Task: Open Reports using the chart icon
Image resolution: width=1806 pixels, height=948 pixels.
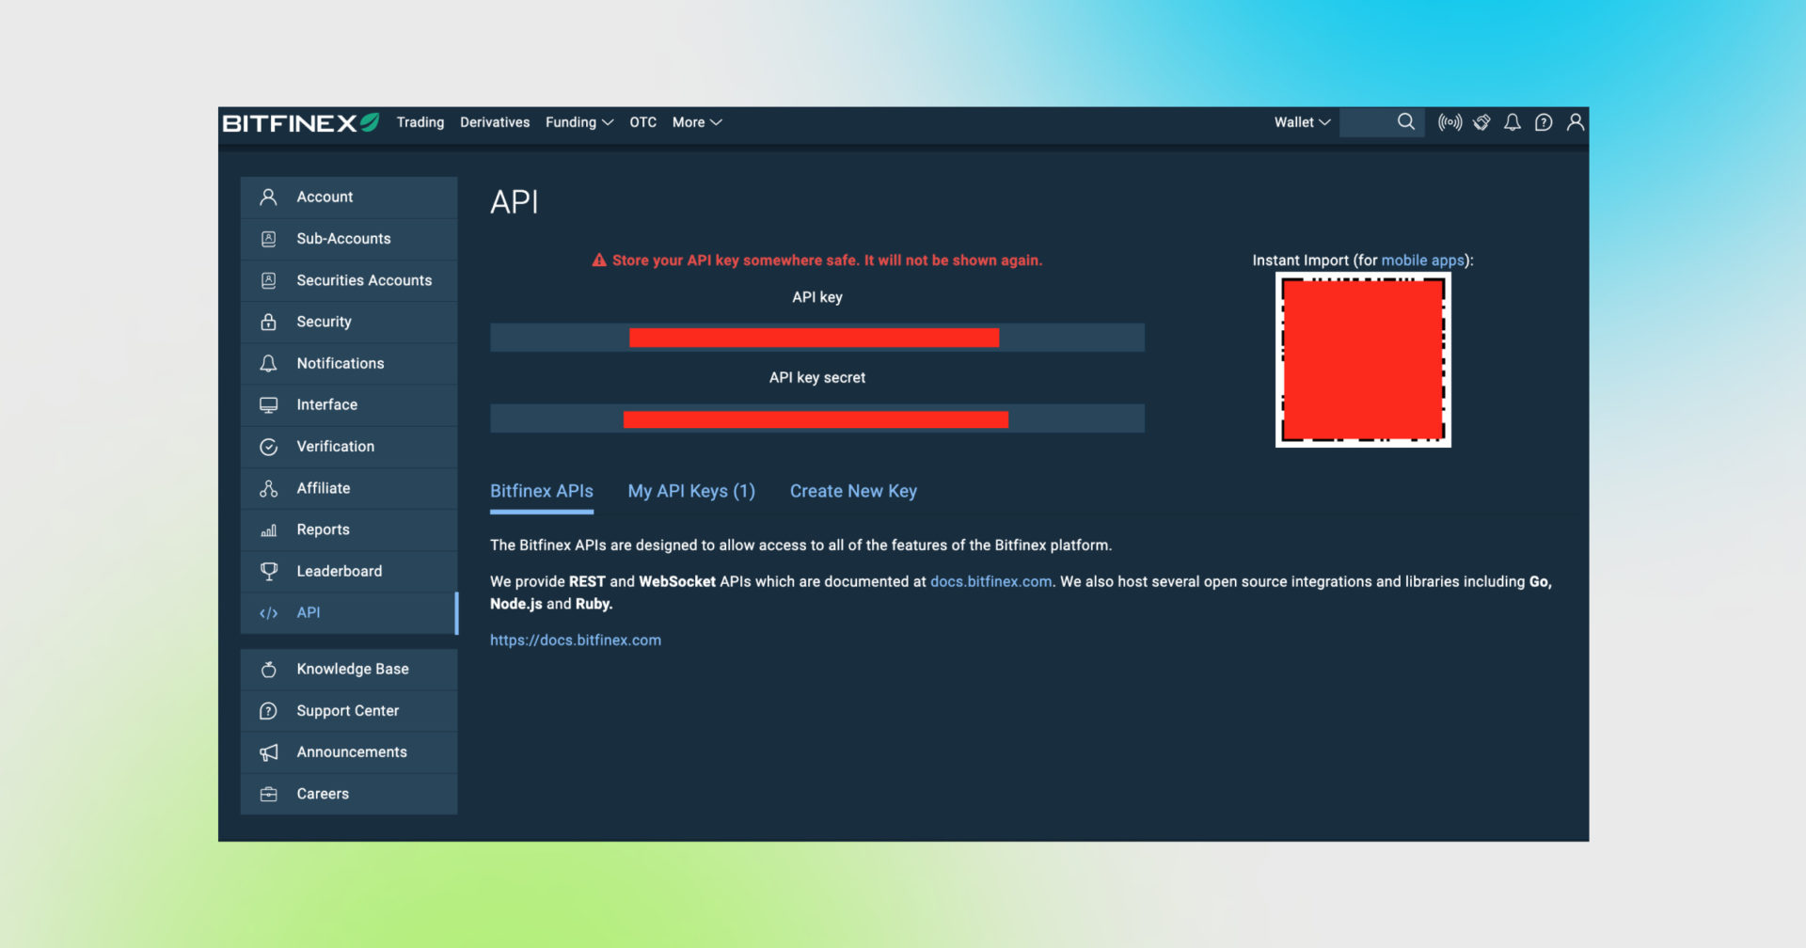Action: tap(268, 529)
